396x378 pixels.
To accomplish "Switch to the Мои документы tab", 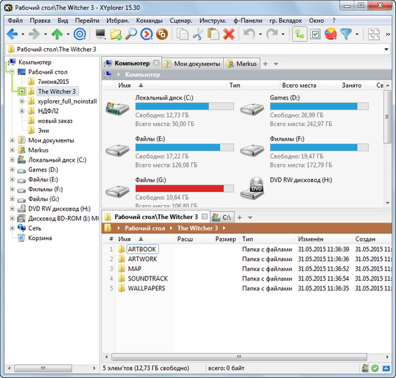I will [192, 64].
